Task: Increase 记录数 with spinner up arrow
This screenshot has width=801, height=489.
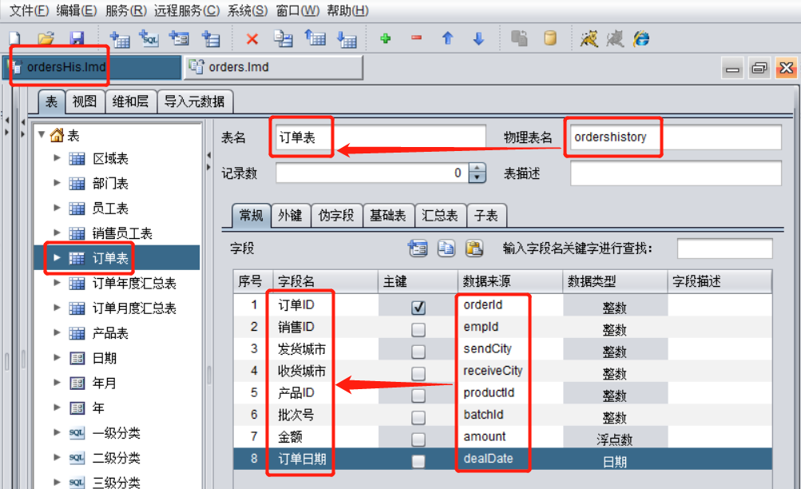Action: 477,168
